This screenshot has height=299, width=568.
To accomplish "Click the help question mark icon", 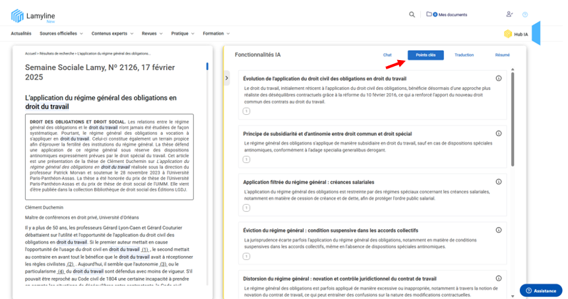I will tap(525, 14).
